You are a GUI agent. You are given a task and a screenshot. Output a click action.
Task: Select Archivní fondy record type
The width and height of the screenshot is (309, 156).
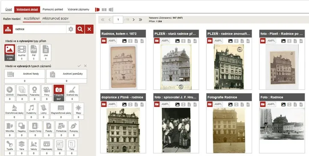25,76
